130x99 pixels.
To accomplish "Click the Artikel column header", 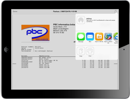I will click(x=24, y=56).
